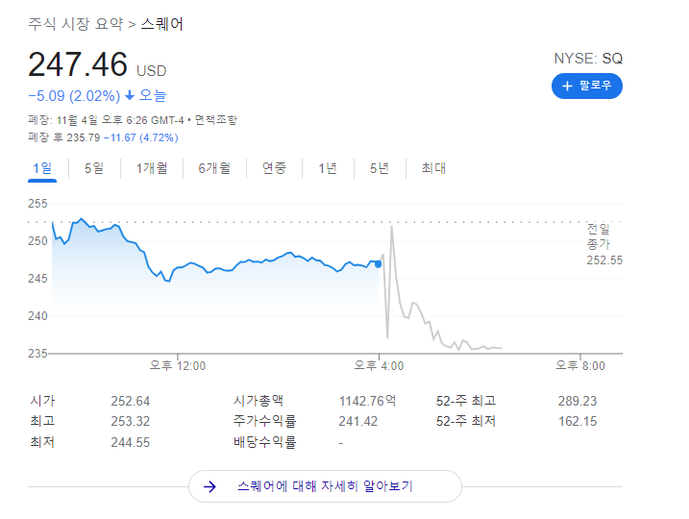Click the 247.46 price value
The width and height of the screenshot is (689, 519).
coord(78,64)
